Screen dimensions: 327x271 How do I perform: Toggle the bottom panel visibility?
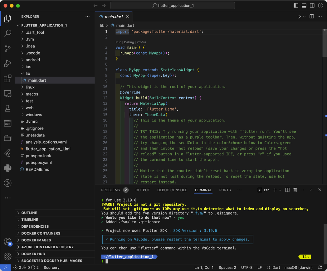[304, 6]
